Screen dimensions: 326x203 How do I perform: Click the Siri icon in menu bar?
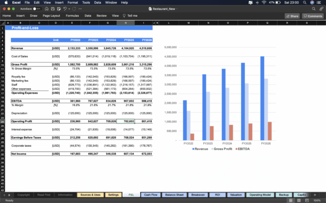[312, 3]
